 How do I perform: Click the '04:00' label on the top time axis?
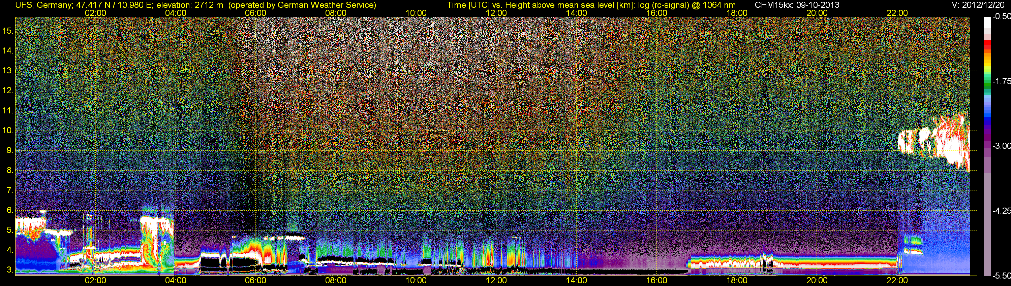176,13
